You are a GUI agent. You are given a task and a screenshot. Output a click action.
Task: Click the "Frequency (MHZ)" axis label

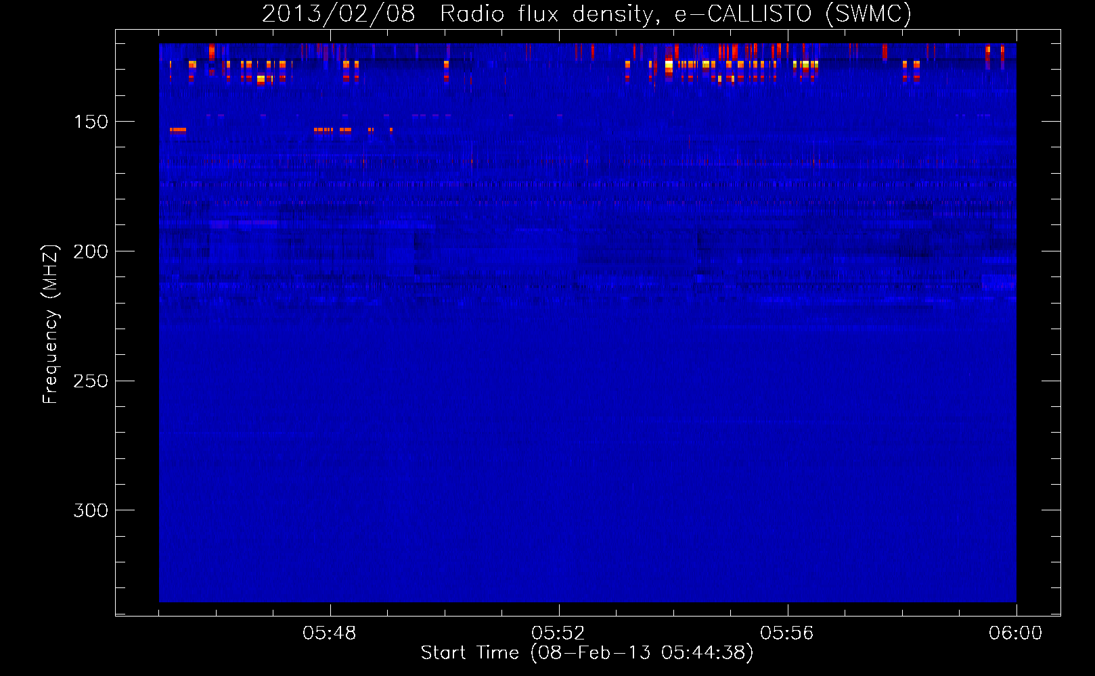pos(51,324)
